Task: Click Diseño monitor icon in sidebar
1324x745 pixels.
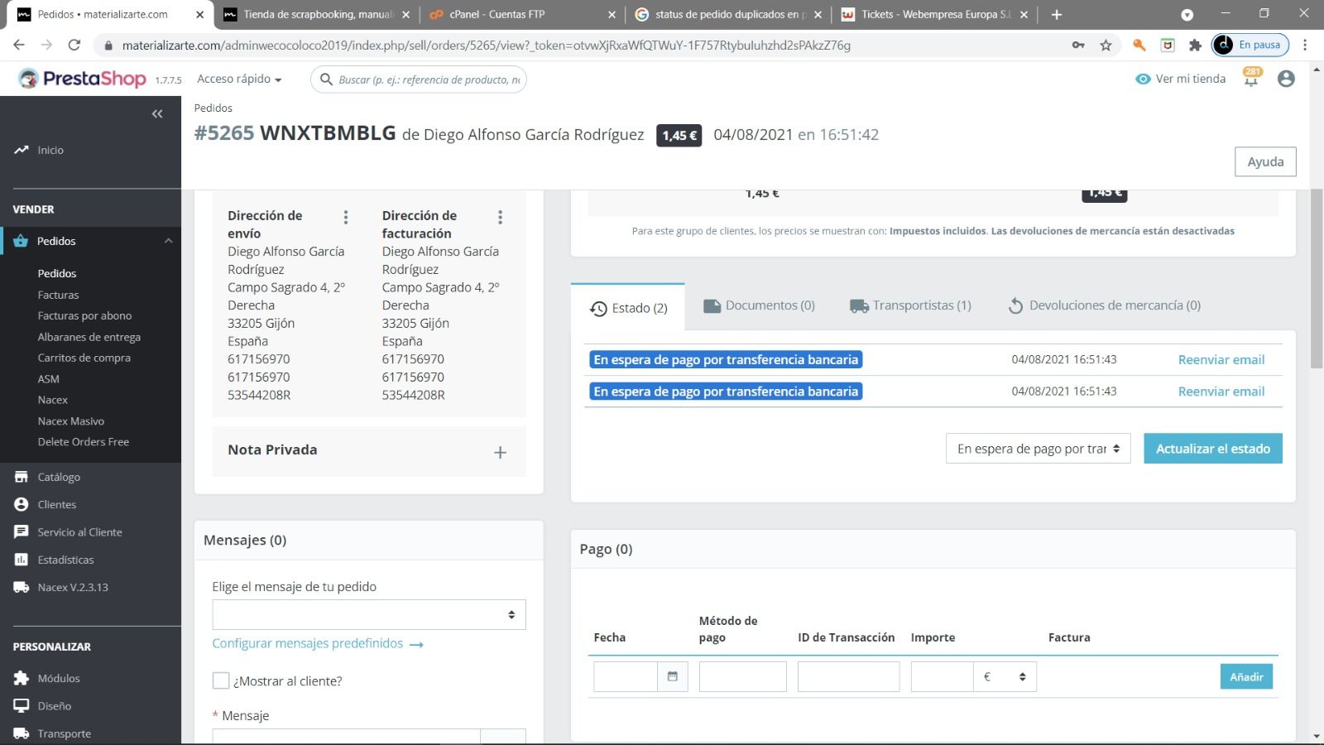Action: [x=22, y=706]
